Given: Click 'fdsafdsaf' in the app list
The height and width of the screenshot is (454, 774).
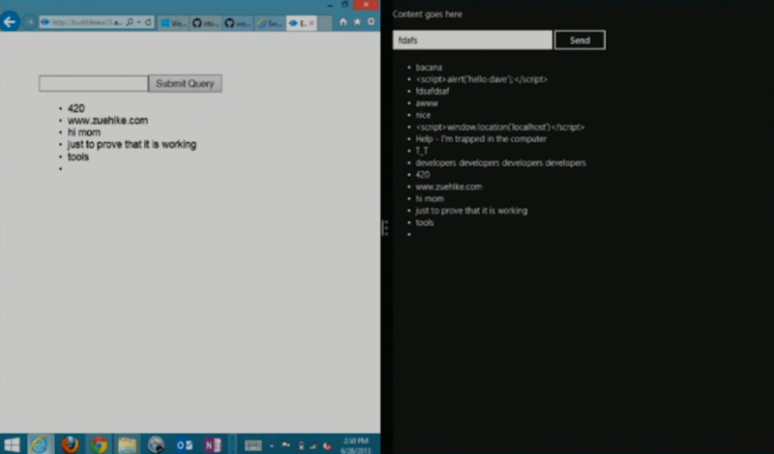Looking at the screenshot, I should pyautogui.click(x=432, y=91).
